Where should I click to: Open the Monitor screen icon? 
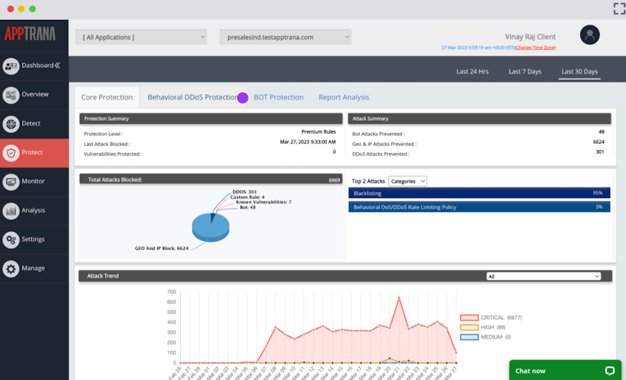(10, 182)
